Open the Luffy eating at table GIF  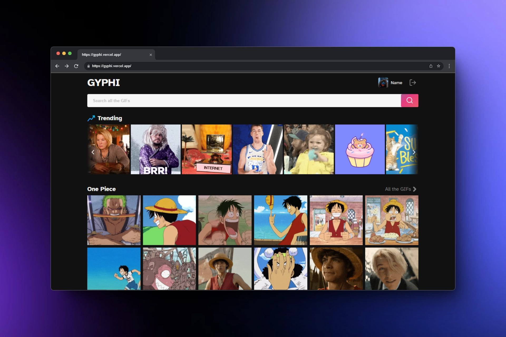(392, 220)
